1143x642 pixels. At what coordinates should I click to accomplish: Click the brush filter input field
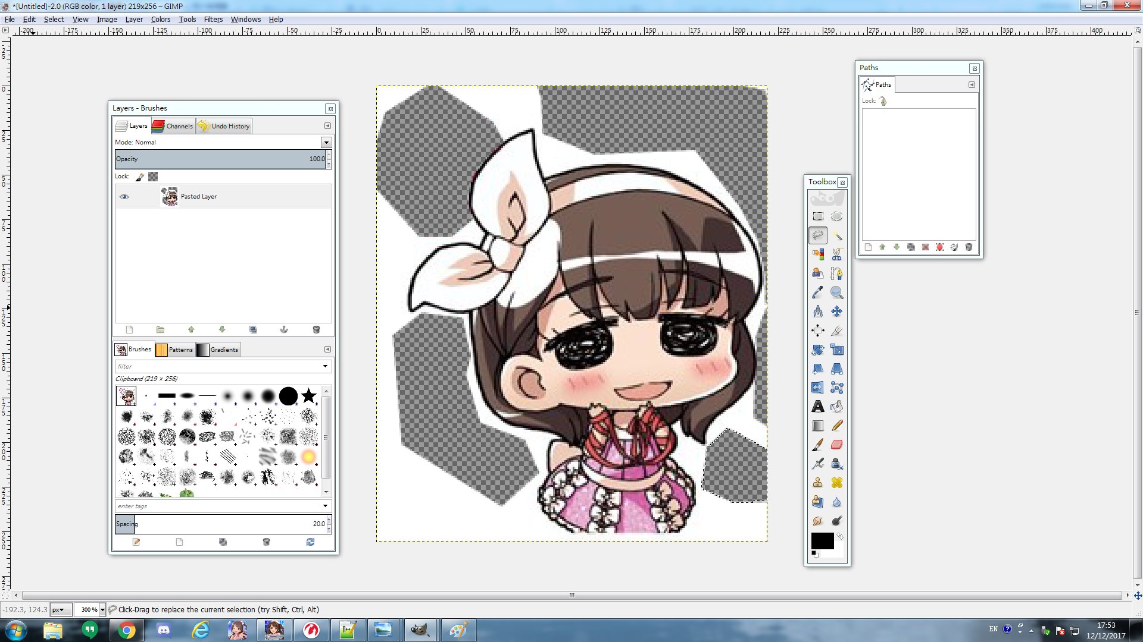pyautogui.click(x=218, y=366)
